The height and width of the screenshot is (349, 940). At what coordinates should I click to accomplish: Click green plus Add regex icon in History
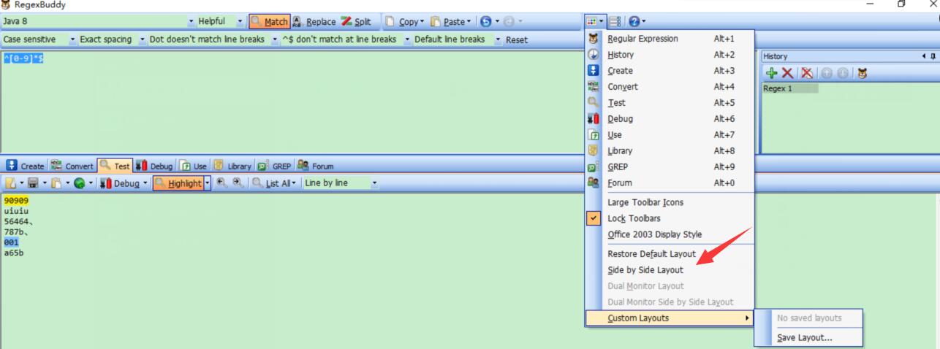[771, 73]
